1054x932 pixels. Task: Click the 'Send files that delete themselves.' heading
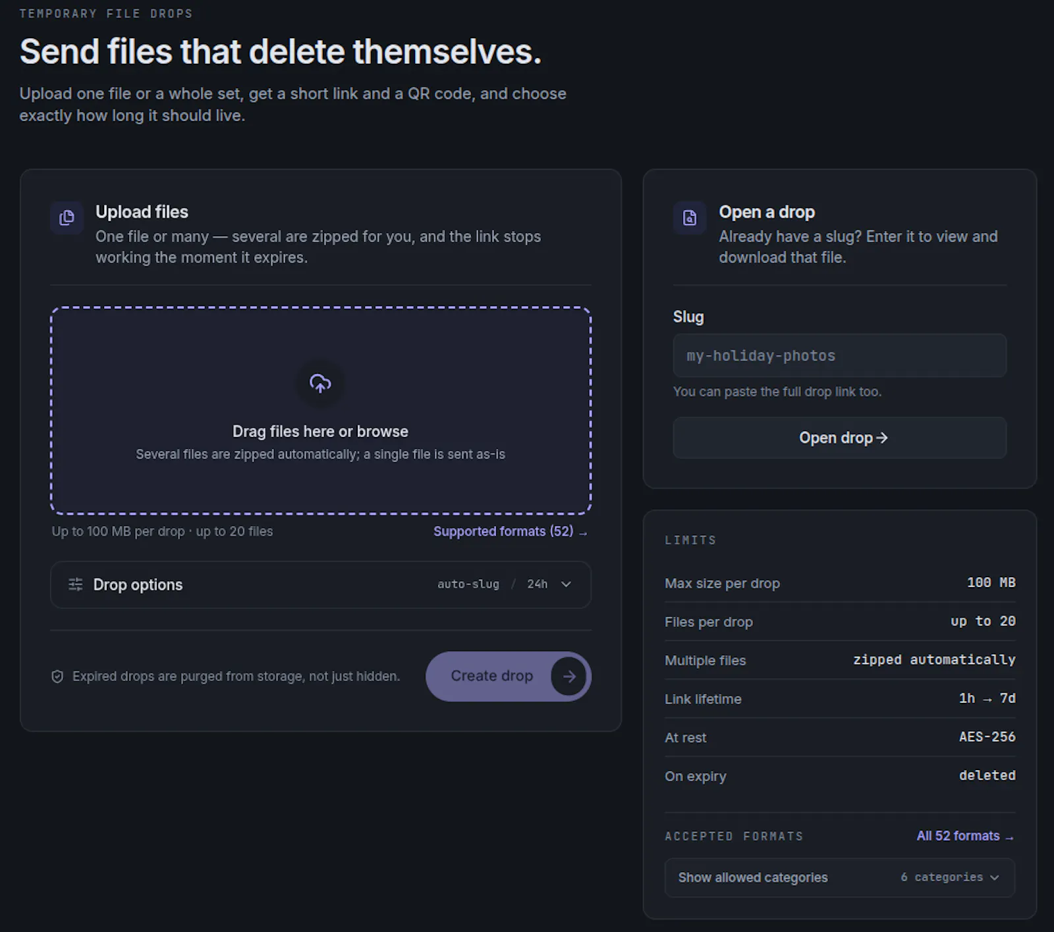pyautogui.click(x=281, y=52)
